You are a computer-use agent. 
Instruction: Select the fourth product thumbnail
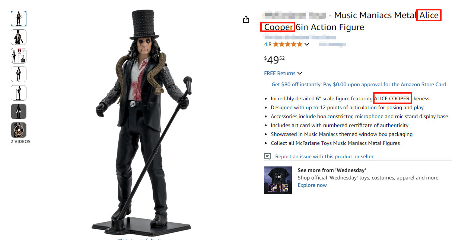[x=19, y=74]
